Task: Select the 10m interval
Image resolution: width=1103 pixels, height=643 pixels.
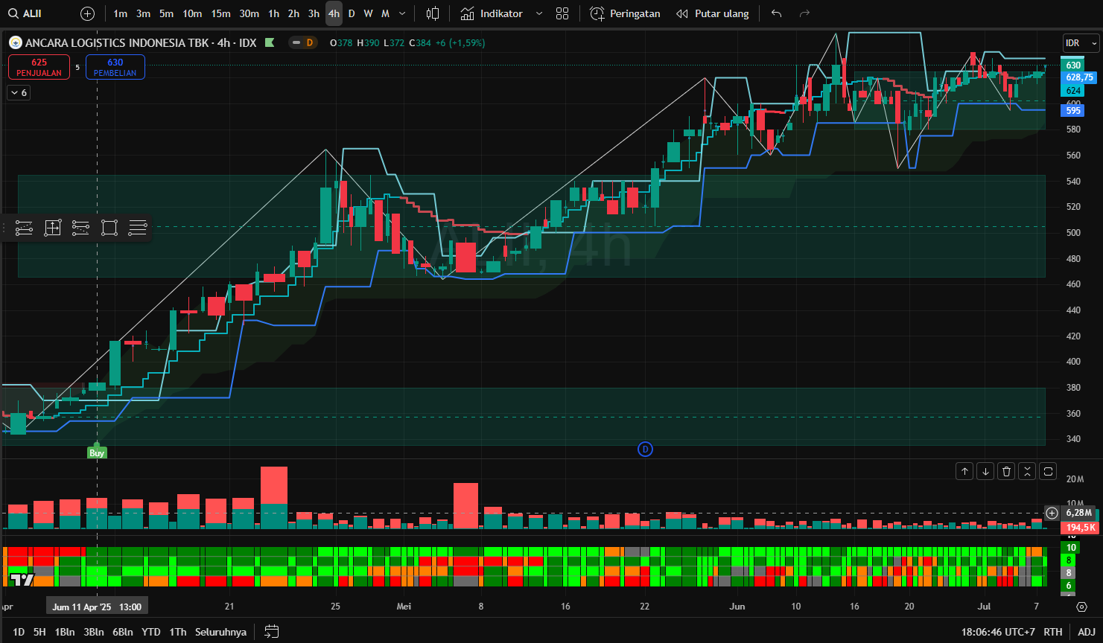Action: tap(192, 13)
